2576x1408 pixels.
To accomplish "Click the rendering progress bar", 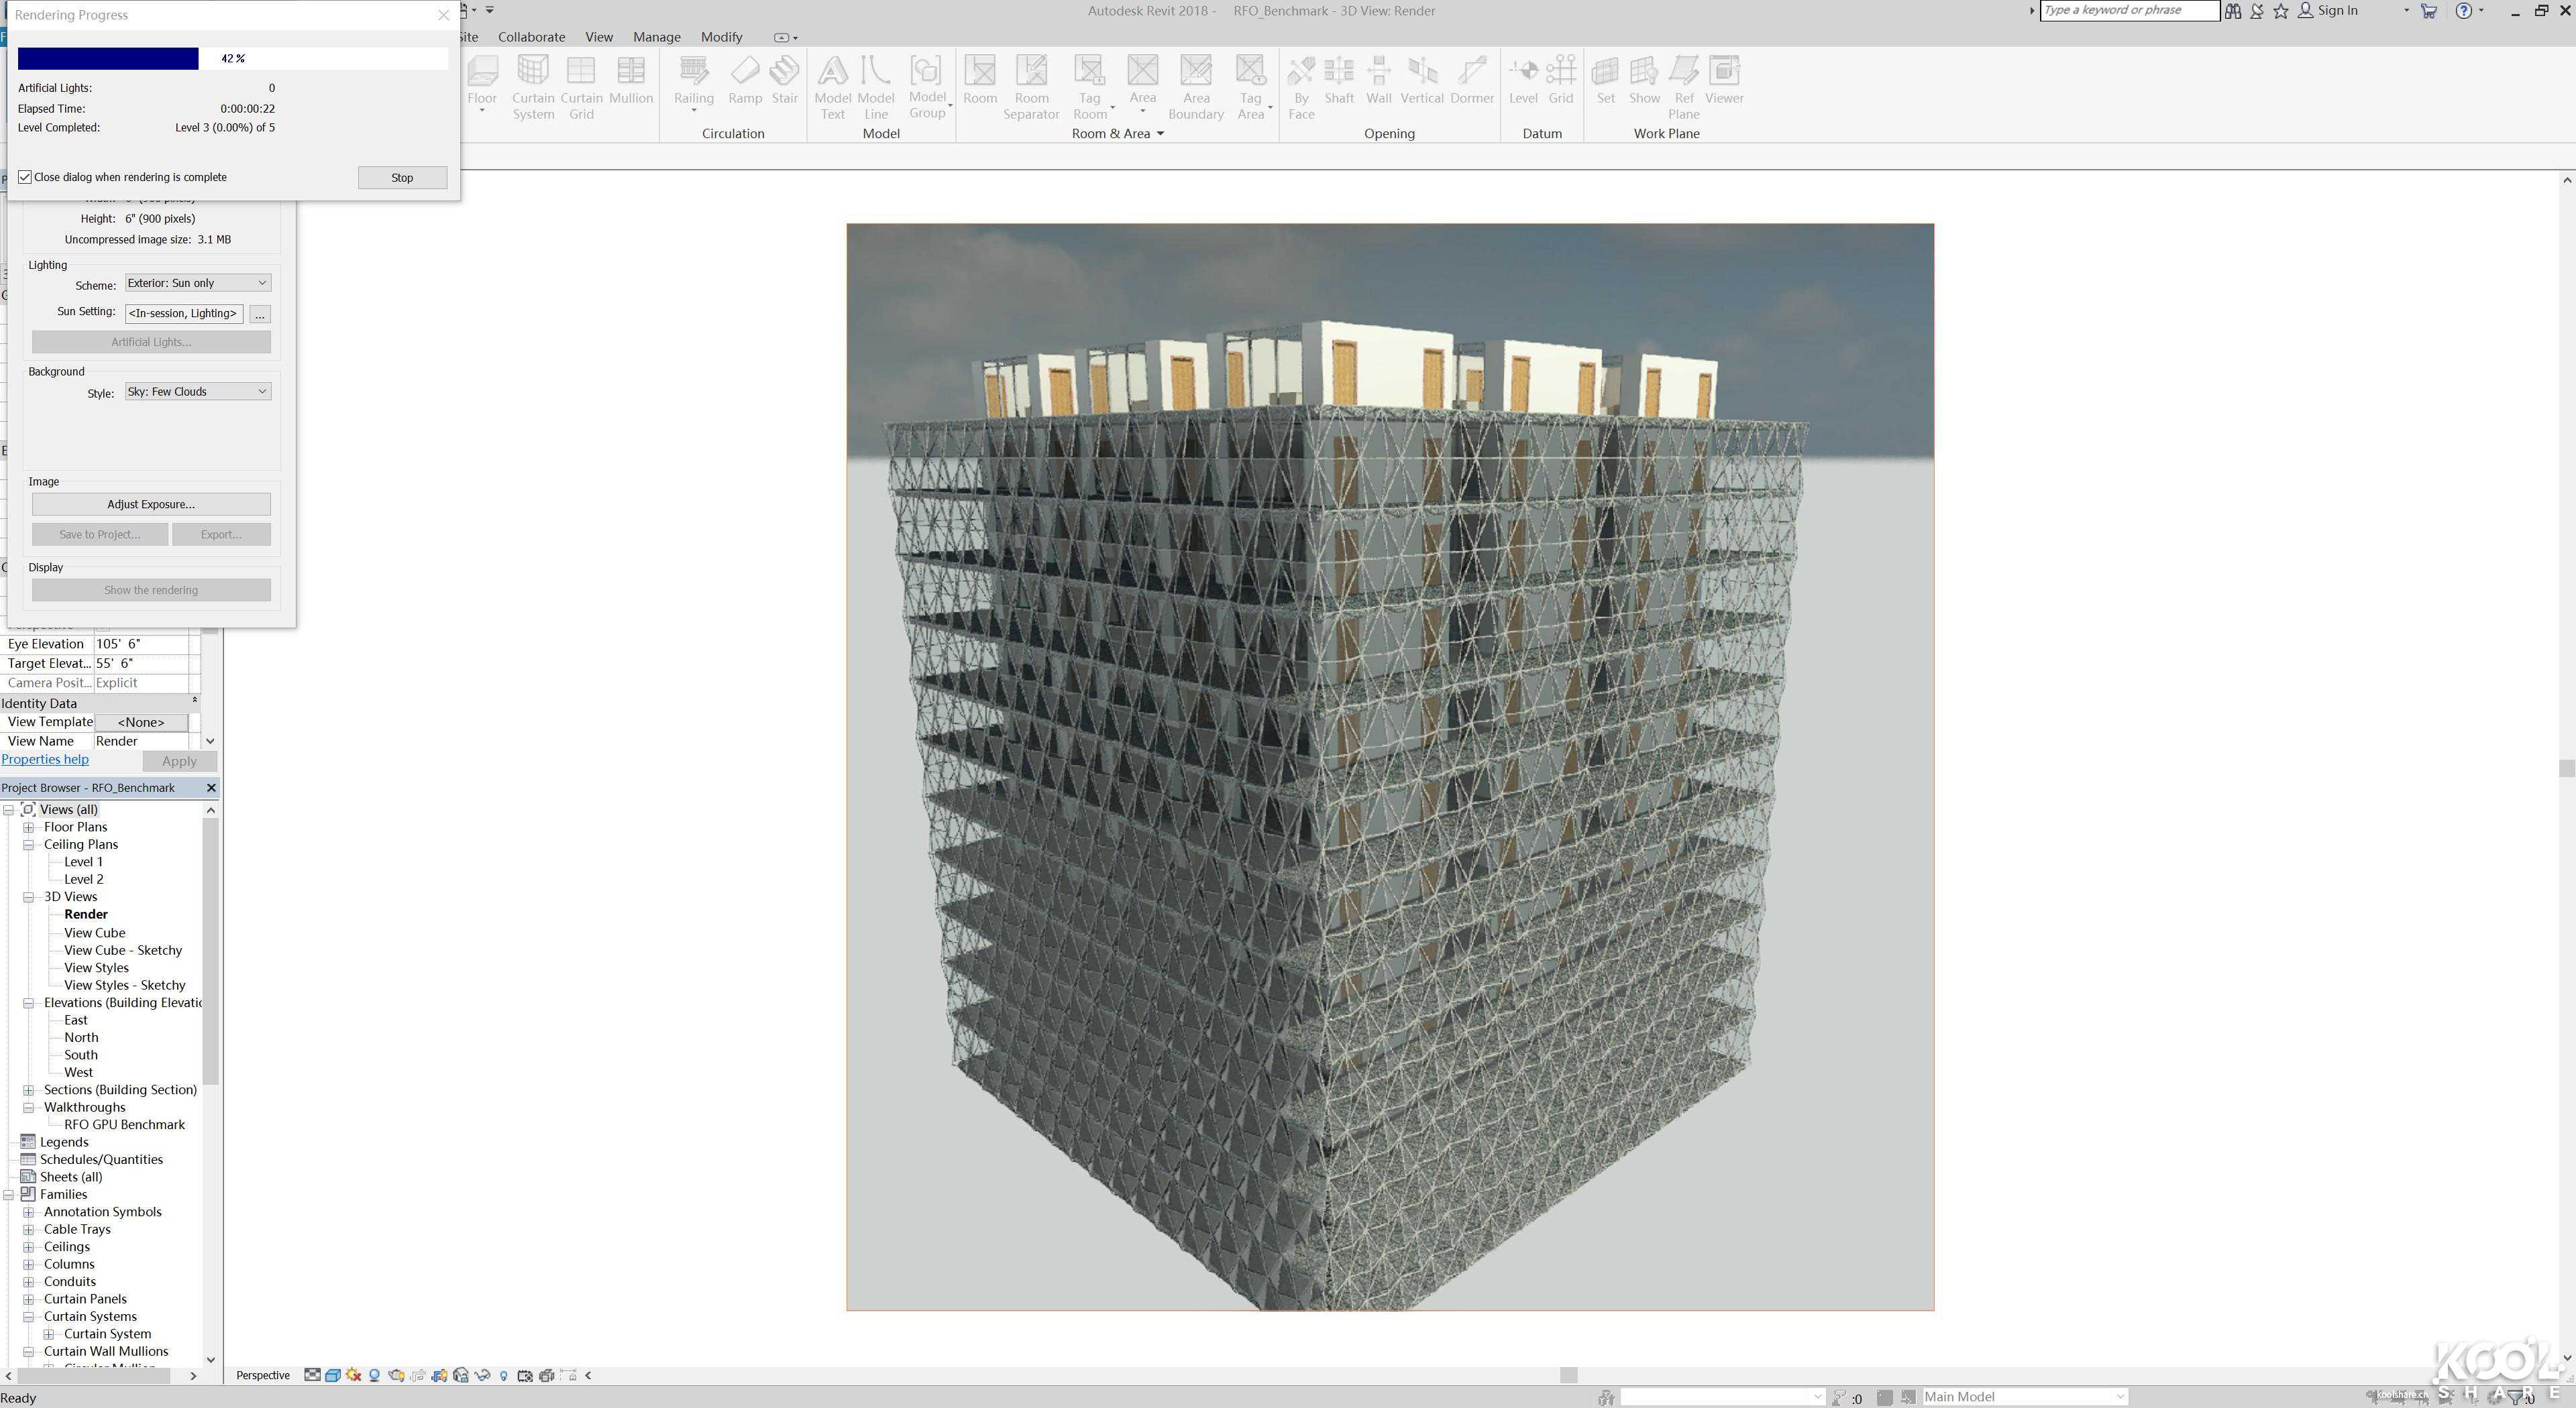I will click(232, 59).
